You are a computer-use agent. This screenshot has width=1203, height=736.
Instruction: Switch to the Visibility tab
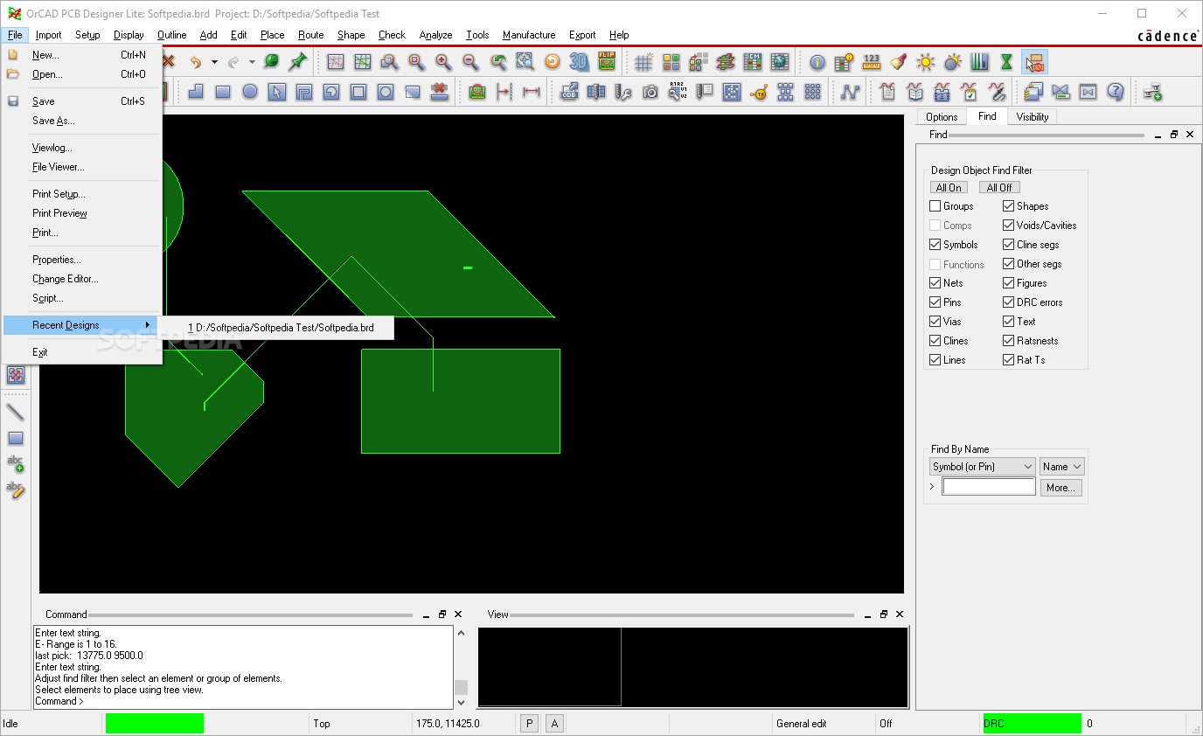coord(1033,116)
